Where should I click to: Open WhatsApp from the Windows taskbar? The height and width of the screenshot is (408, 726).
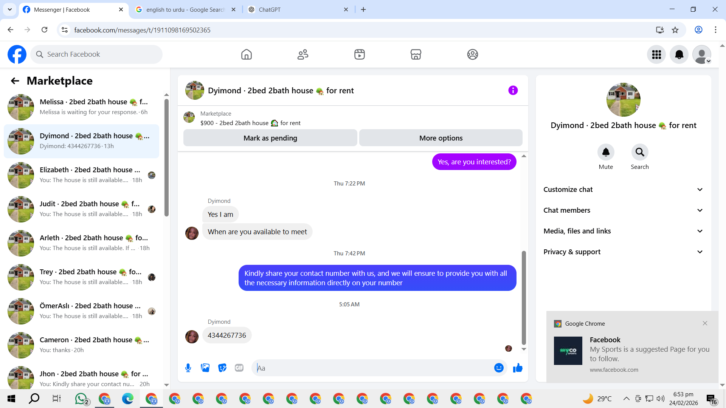[x=81, y=399]
